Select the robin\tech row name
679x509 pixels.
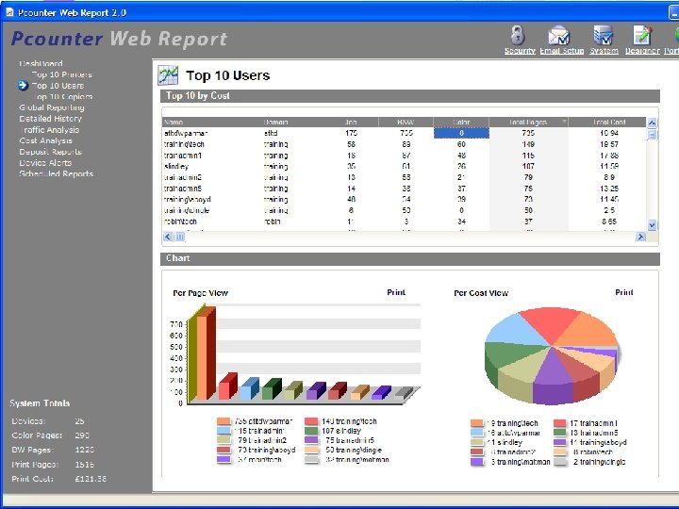(180, 222)
